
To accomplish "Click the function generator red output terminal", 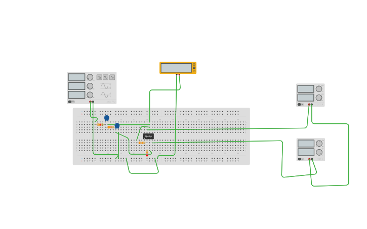I will coord(90,102).
